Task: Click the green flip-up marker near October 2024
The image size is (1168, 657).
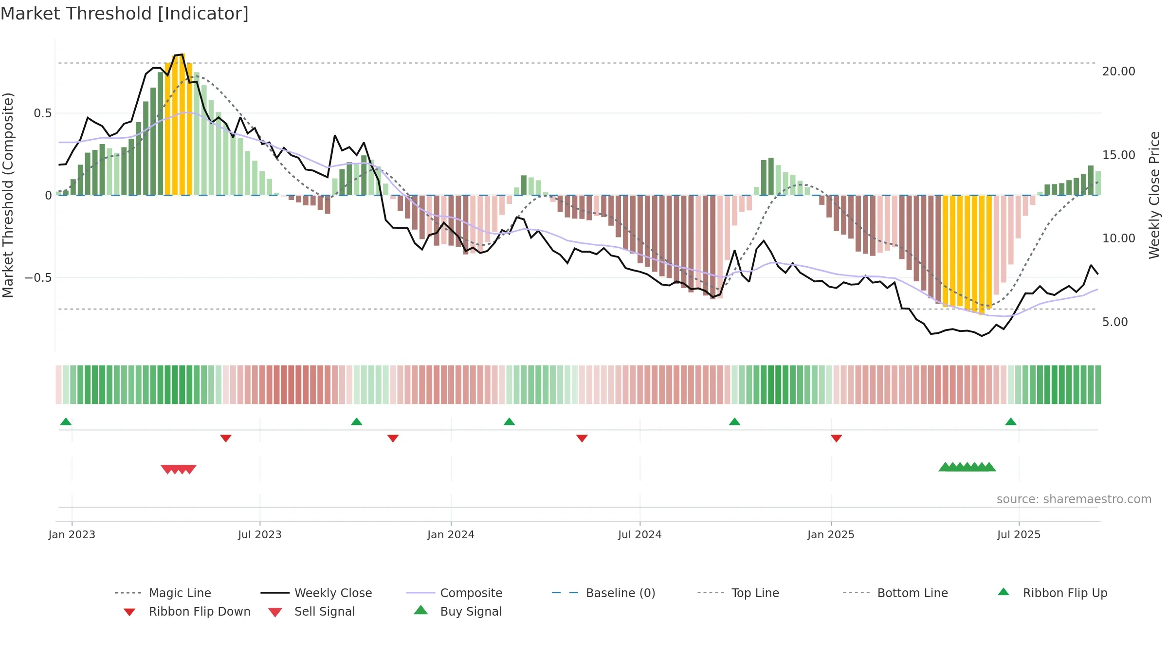Action: click(734, 421)
